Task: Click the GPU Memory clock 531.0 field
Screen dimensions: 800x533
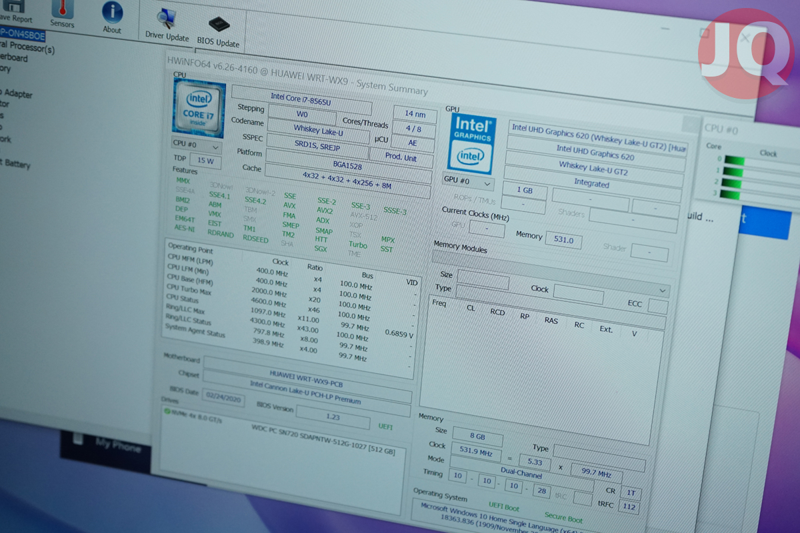Action: [x=564, y=239]
